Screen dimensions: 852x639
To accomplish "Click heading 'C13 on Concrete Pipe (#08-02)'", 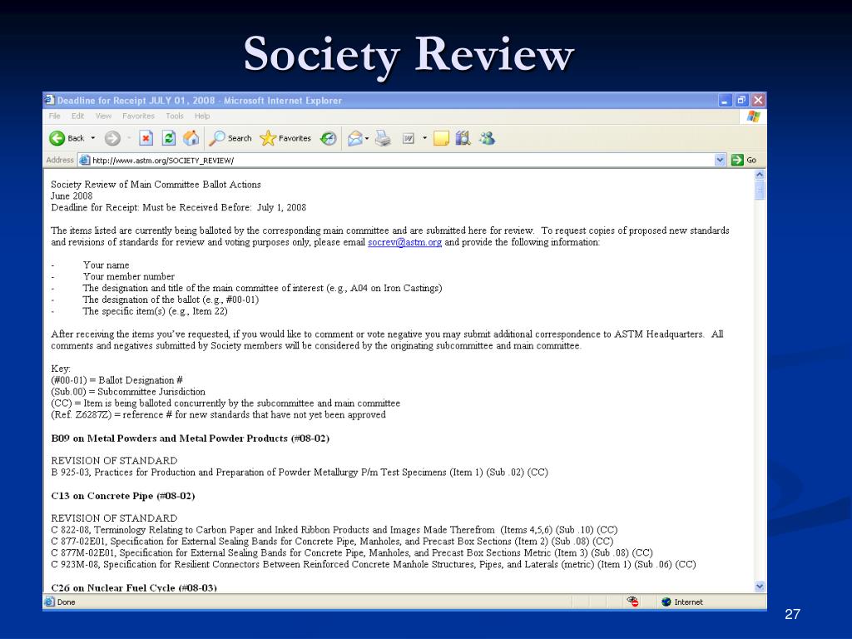I will pyautogui.click(x=123, y=496).
